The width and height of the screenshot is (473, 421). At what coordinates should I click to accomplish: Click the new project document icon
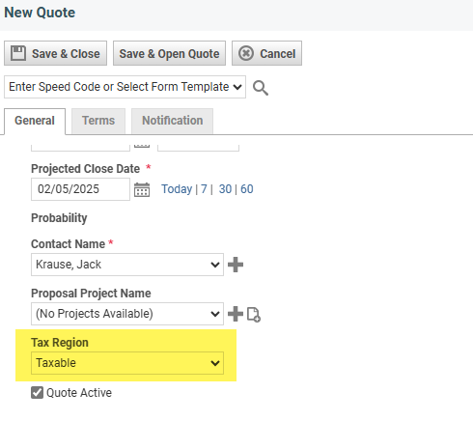pyautogui.click(x=254, y=315)
